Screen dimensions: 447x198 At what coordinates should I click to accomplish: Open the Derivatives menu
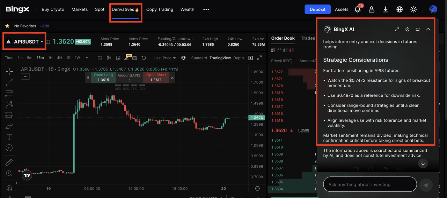click(125, 9)
